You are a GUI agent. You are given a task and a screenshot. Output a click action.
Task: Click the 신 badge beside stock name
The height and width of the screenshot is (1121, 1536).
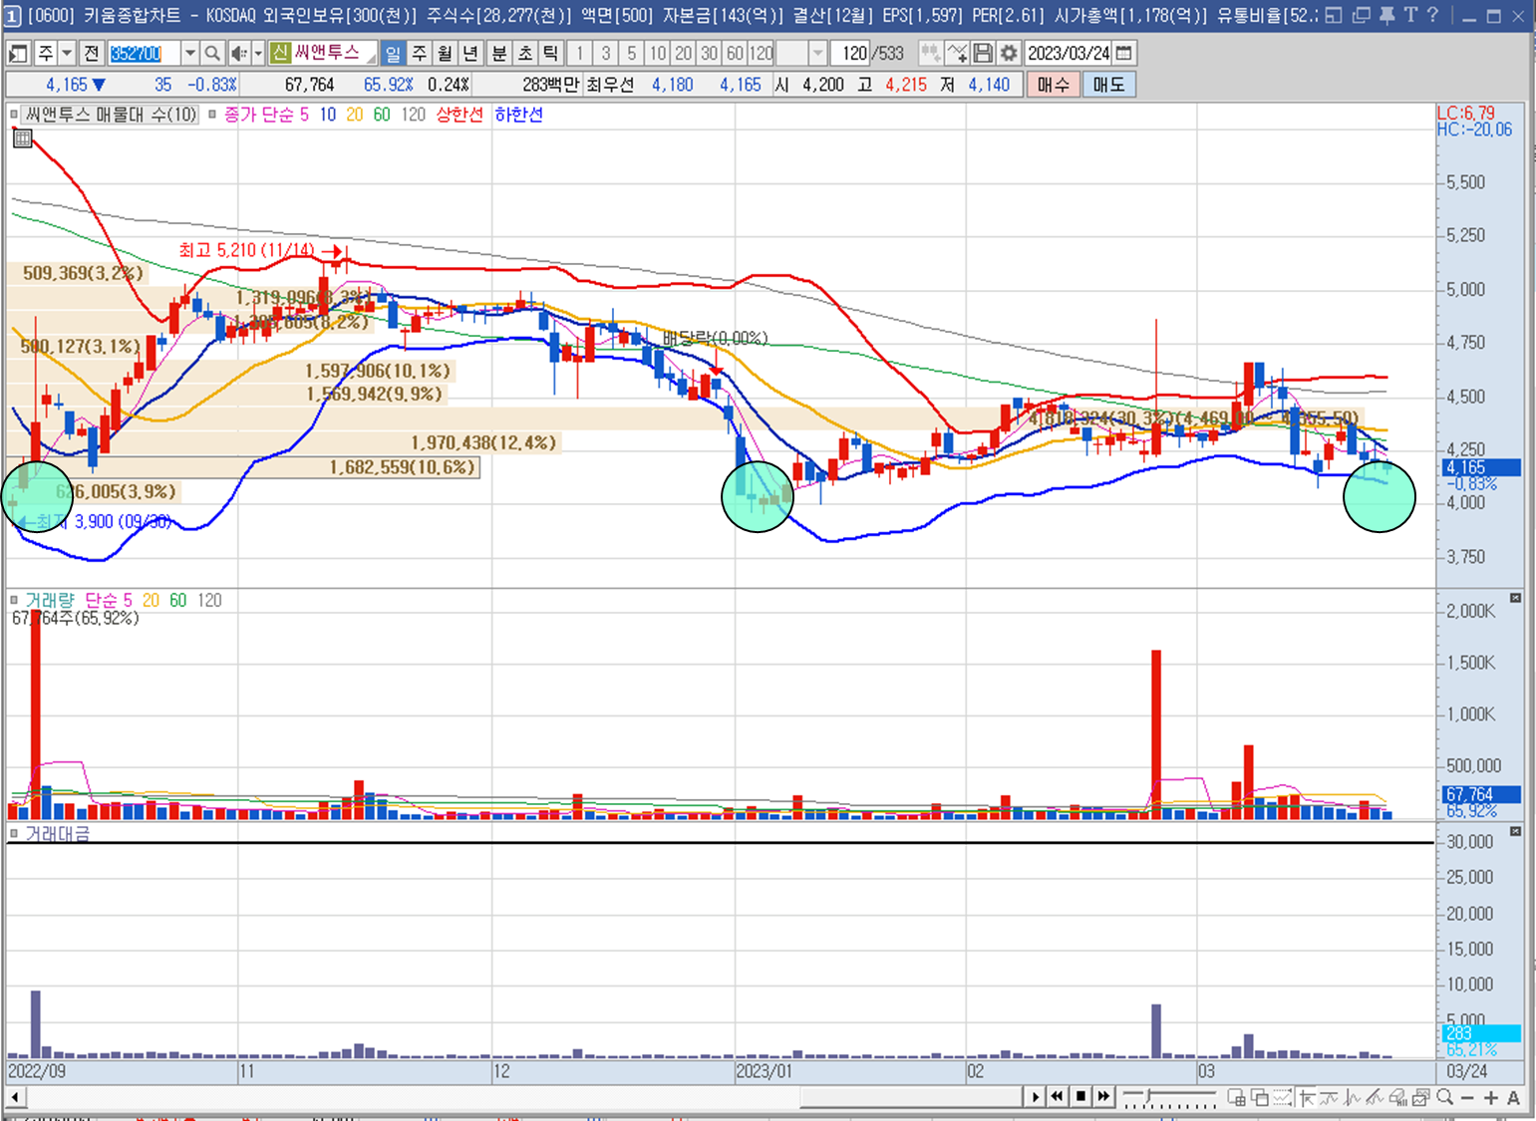point(280,54)
